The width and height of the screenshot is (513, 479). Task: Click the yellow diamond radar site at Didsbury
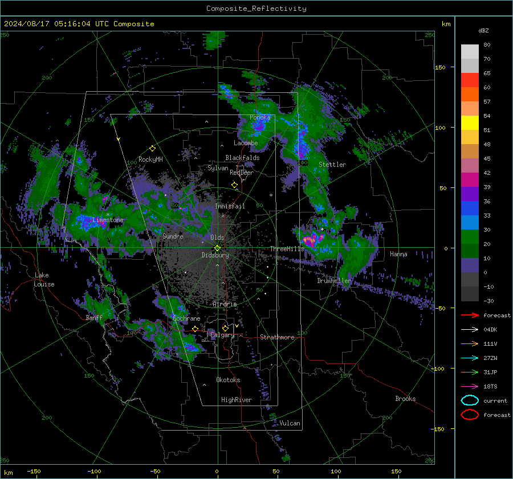pyautogui.click(x=217, y=248)
